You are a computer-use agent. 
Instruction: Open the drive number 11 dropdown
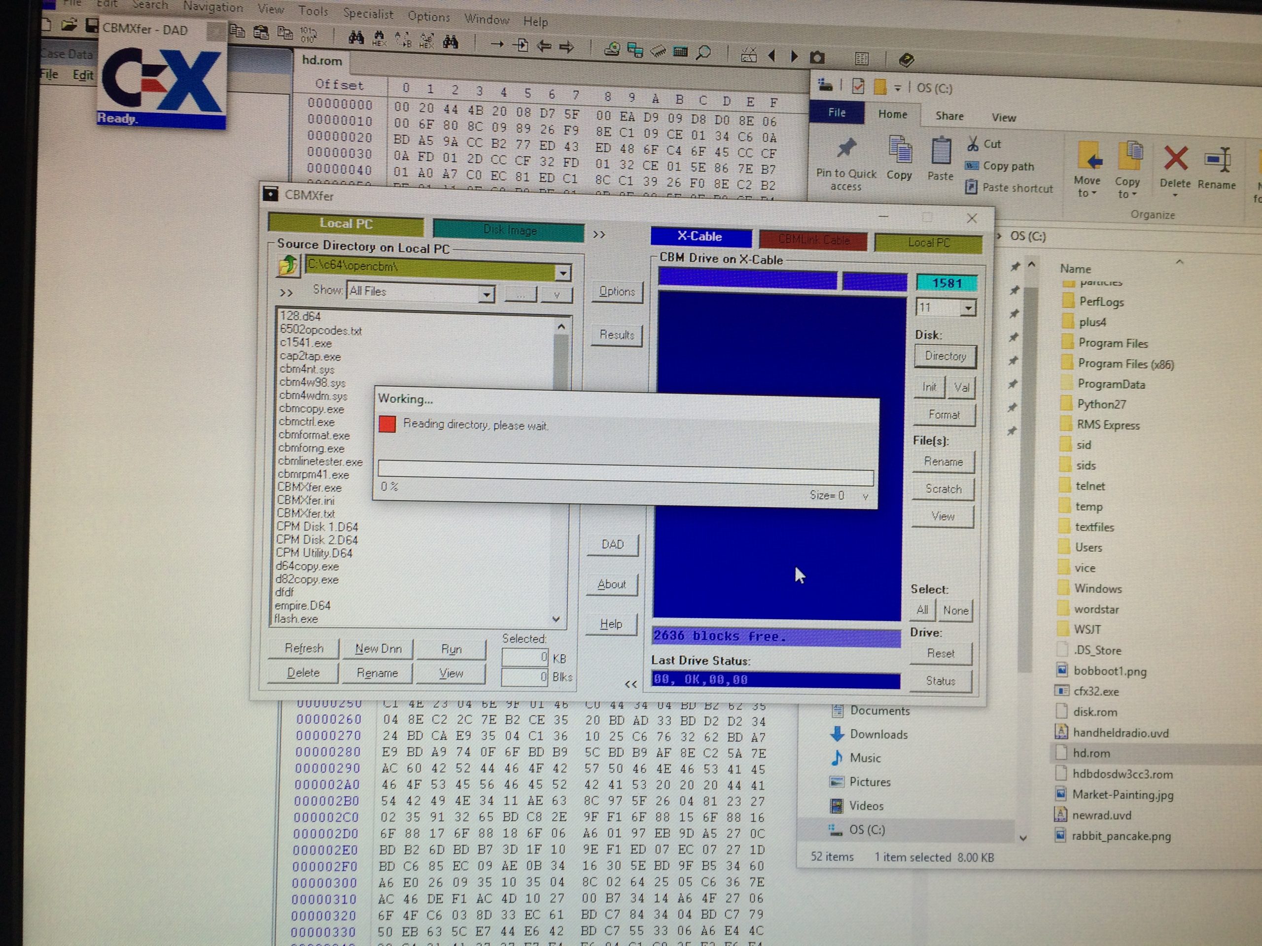[968, 308]
